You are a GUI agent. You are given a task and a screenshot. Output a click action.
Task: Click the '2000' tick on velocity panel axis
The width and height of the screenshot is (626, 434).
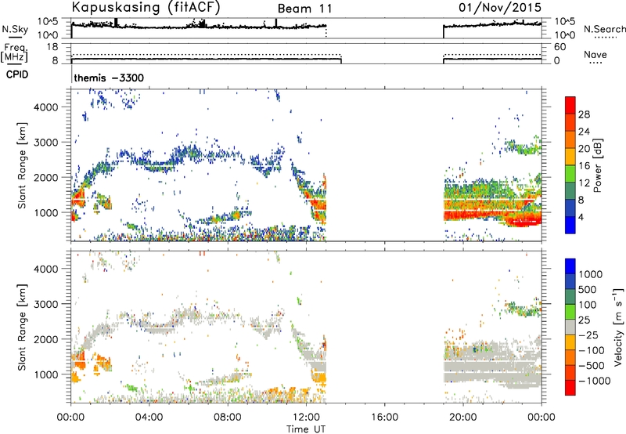pos(45,339)
